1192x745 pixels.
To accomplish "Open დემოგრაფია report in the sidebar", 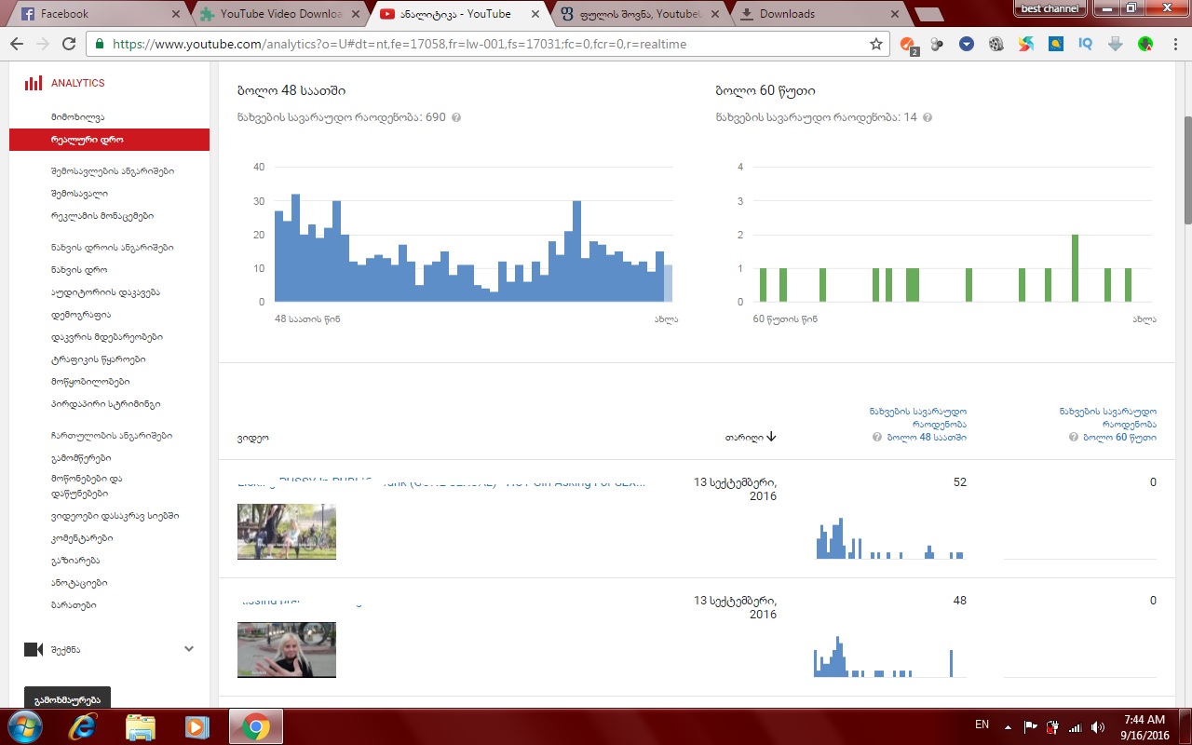I will (x=81, y=315).
